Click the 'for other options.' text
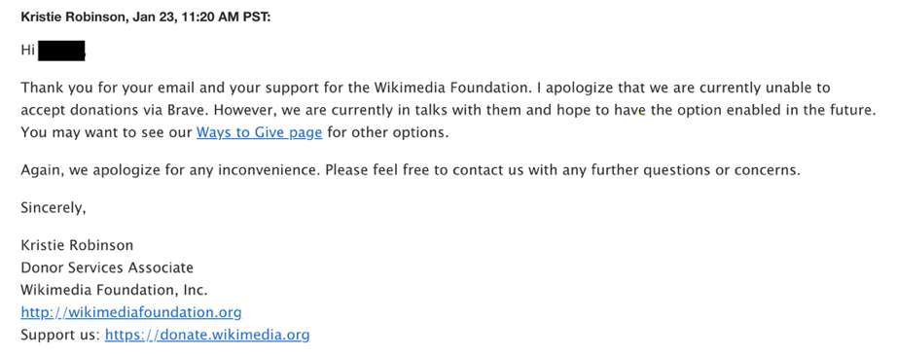The height and width of the screenshot is (355, 897). [x=388, y=132]
